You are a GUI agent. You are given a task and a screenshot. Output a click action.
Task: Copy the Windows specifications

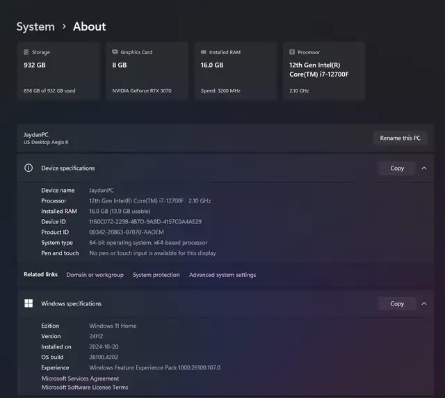397,303
